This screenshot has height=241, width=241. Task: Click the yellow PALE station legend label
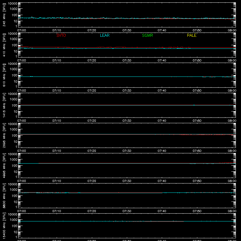pos(192,35)
